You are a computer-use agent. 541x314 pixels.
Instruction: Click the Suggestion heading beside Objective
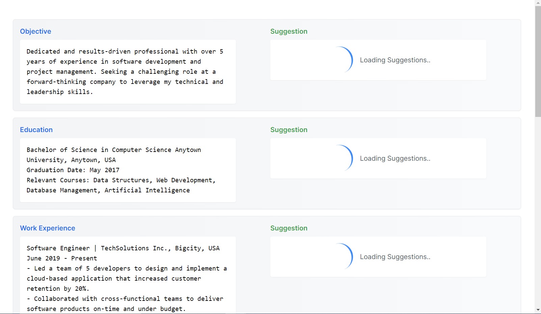[289, 31]
